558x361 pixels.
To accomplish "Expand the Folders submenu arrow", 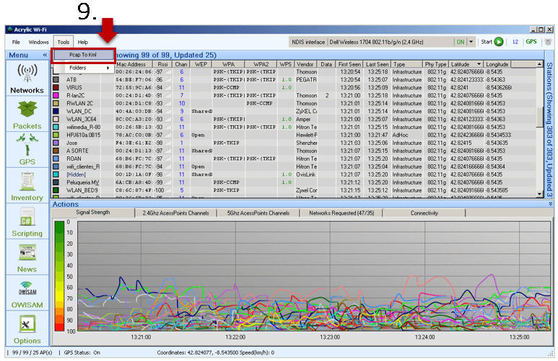I will coord(108,68).
